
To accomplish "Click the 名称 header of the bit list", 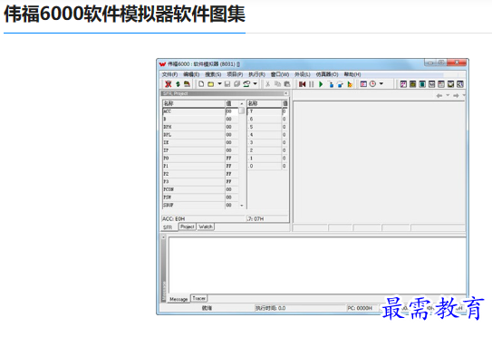I will [x=265, y=103].
